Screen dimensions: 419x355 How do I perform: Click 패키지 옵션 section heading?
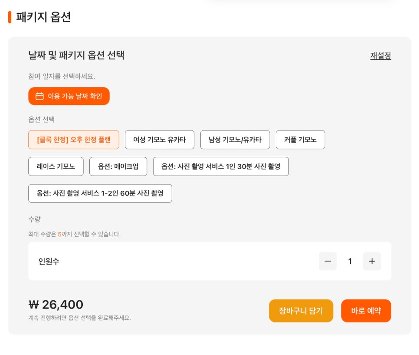click(x=43, y=17)
